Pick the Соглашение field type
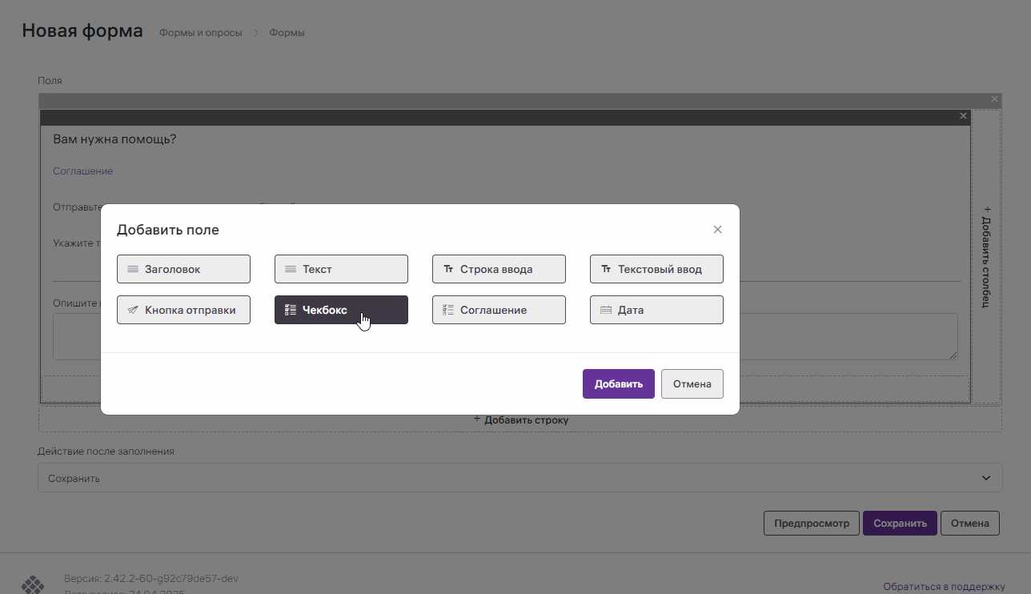The height and width of the screenshot is (594, 1031). tap(499, 311)
